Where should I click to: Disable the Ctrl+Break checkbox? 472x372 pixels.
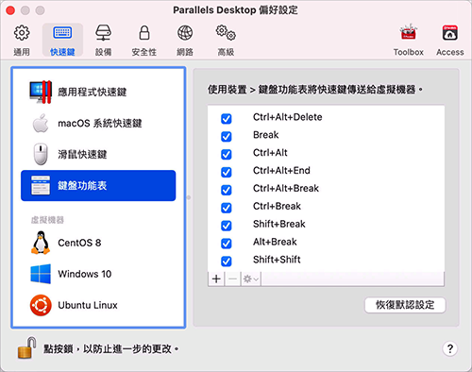coord(227,208)
